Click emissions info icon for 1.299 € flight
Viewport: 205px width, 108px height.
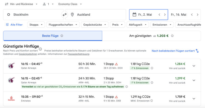152,83
